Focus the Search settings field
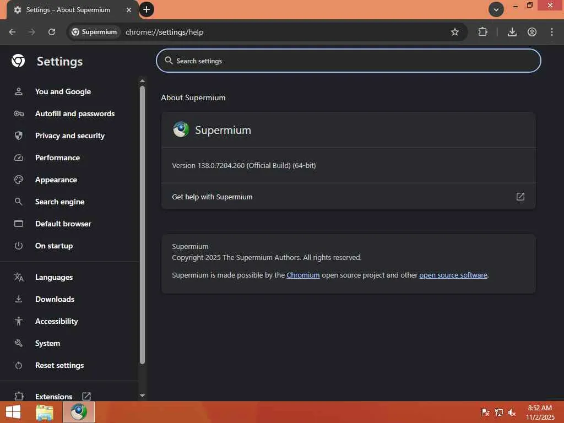 click(x=348, y=61)
